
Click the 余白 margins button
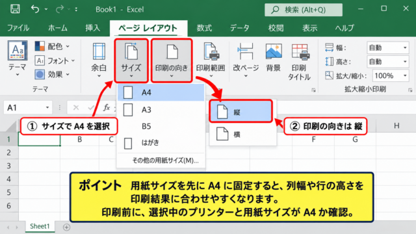[99, 60]
